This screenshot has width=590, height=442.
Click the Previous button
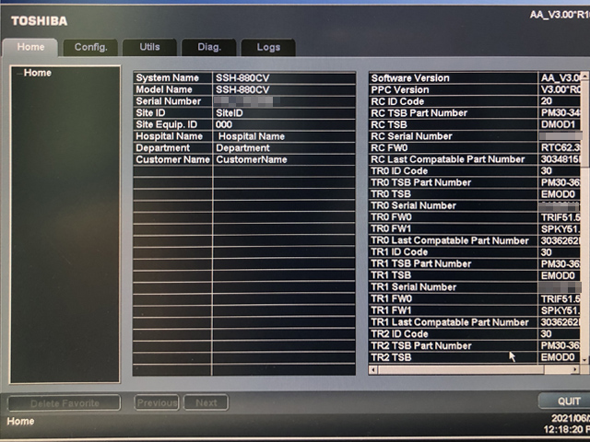pyautogui.click(x=157, y=403)
